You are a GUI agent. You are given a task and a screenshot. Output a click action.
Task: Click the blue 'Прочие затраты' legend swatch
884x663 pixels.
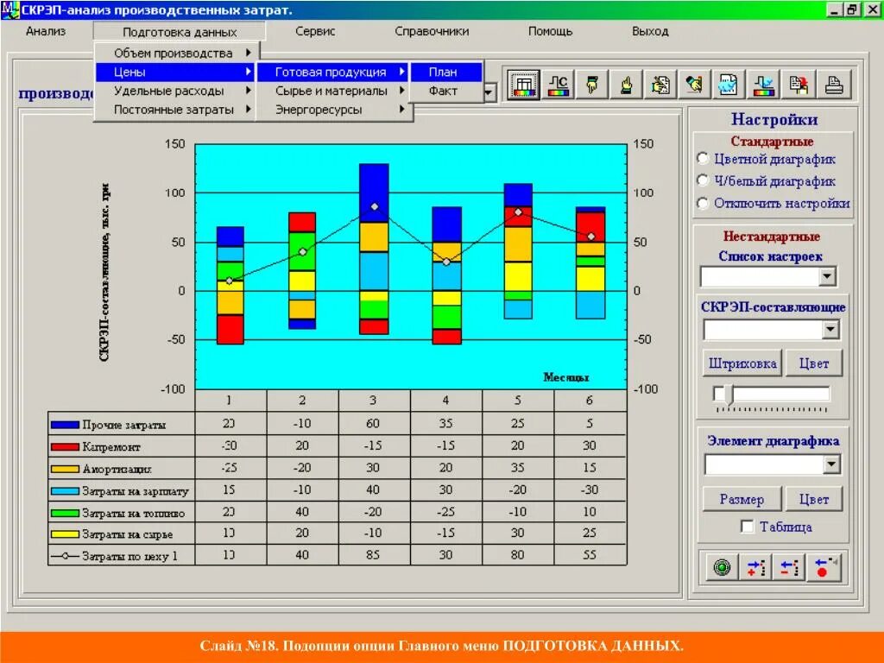tap(64, 425)
